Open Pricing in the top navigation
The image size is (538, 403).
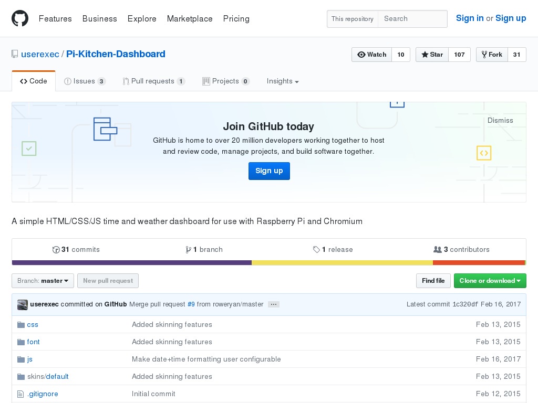point(236,18)
